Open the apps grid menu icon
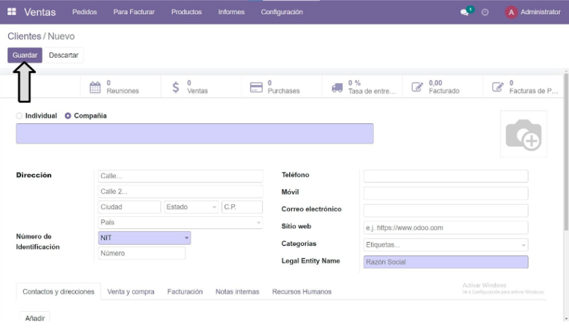 pos(12,12)
